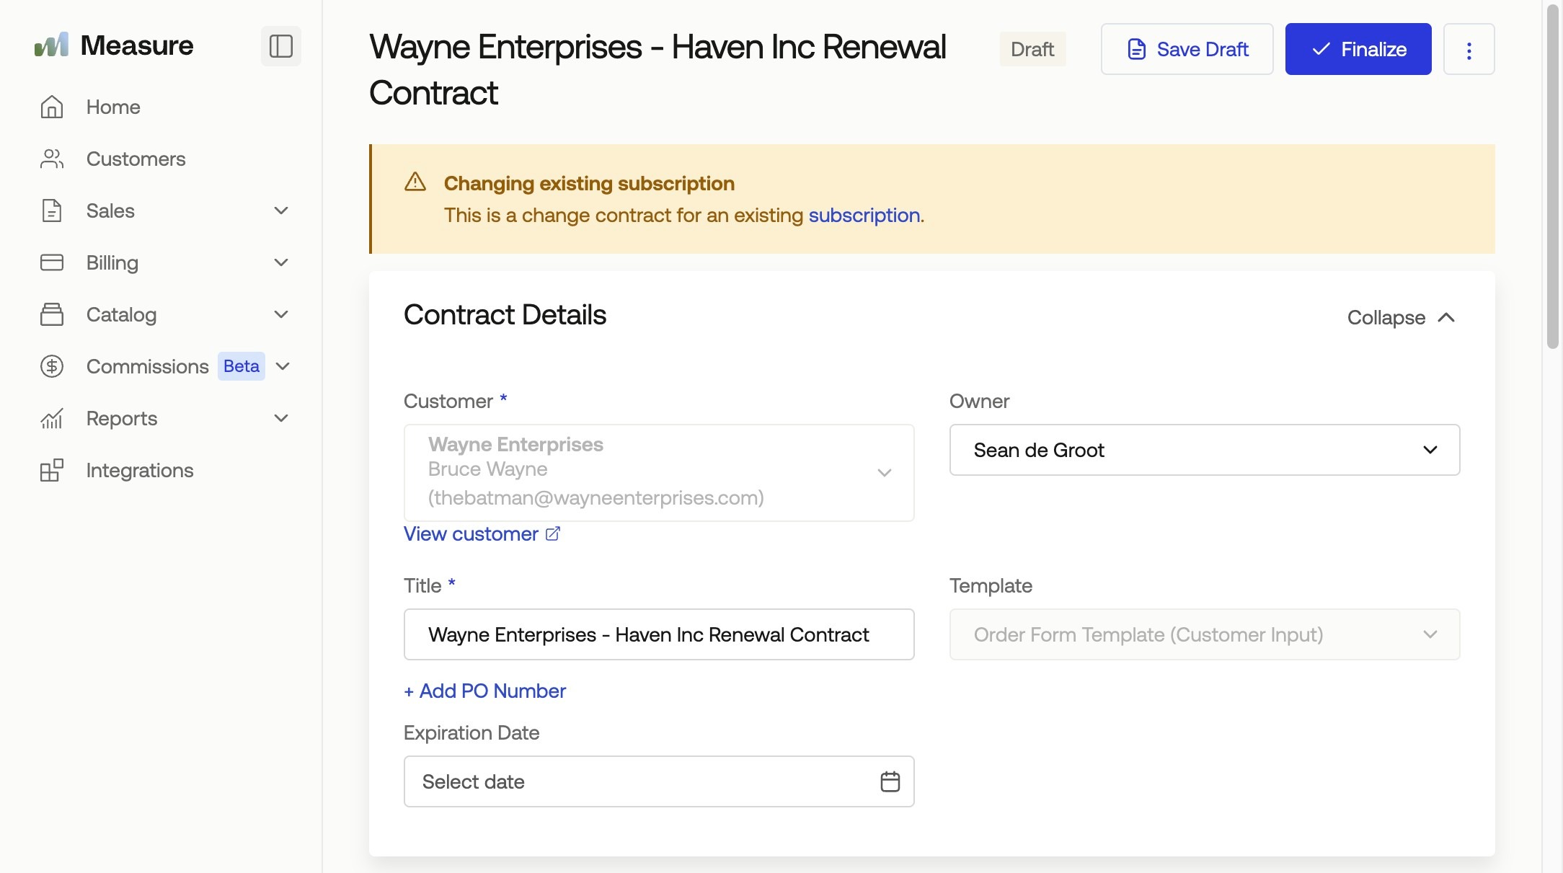Open the Template dropdown Order Form Template
Image resolution: width=1563 pixels, height=873 pixels.
tap(1204, 634)
